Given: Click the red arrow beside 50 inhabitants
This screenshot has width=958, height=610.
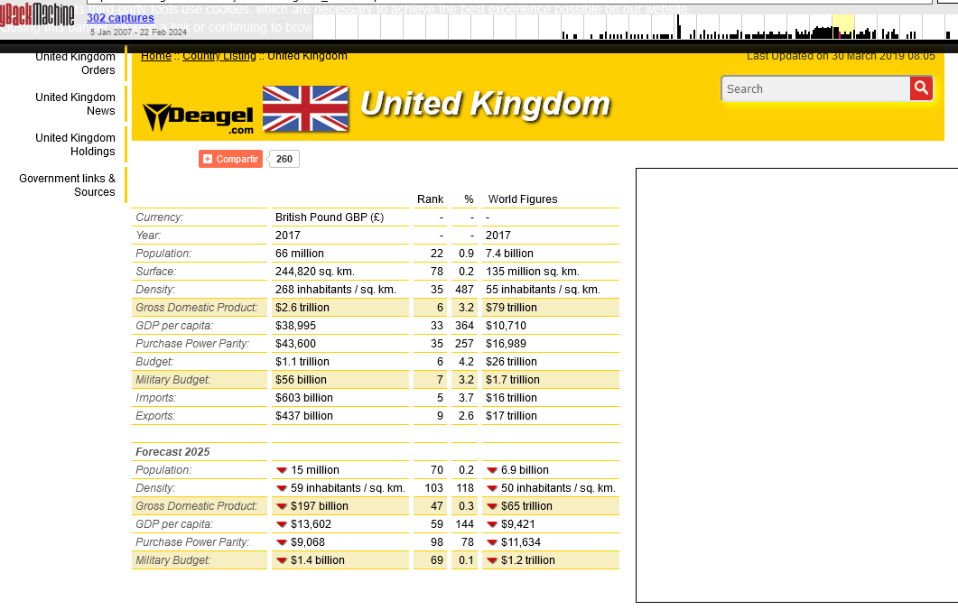Looking at the screenshot, I should (x=492, y=488).
